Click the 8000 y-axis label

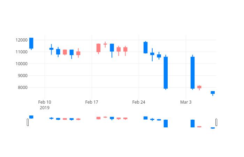click(x=23, y=88)
